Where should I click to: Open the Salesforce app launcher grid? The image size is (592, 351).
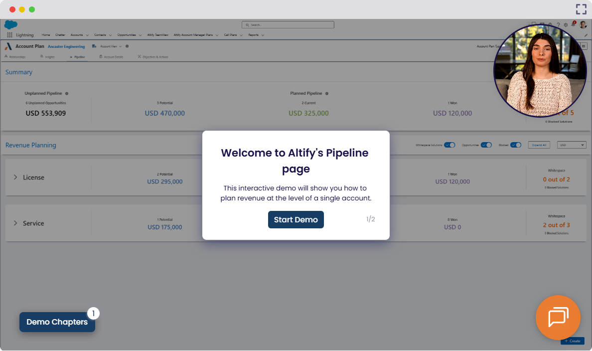(x=9, y=35)
